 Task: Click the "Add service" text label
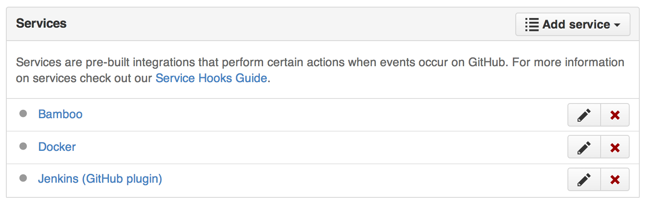(576, 24)
